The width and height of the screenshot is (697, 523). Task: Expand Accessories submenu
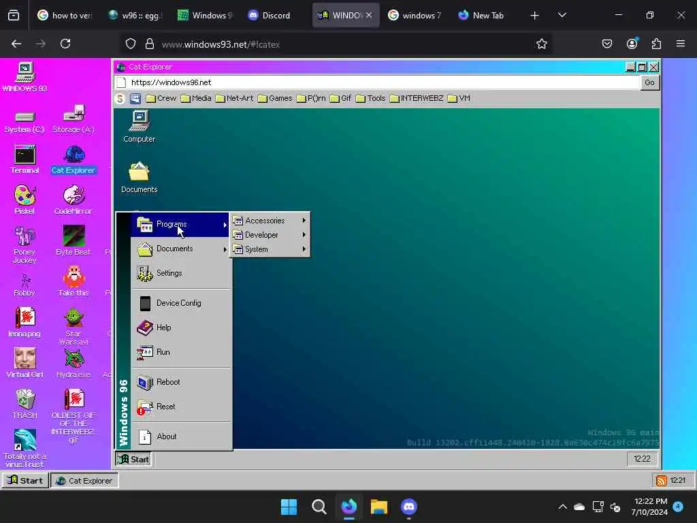(x=270, y=221)
